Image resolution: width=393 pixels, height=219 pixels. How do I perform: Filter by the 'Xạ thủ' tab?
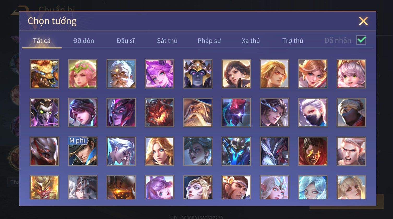(251, 41)
